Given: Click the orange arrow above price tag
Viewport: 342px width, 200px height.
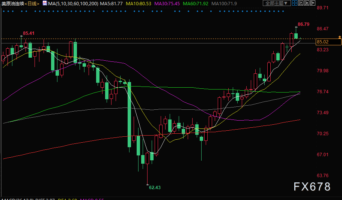Looking at the screenshot, I should pos(340,37).
